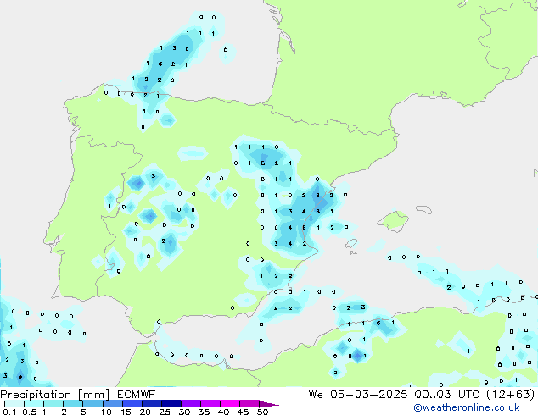Pick the legend swatch between 40 and 45
Image resolution: width=538 pixels, height=415 pixels.
[230, 404]
